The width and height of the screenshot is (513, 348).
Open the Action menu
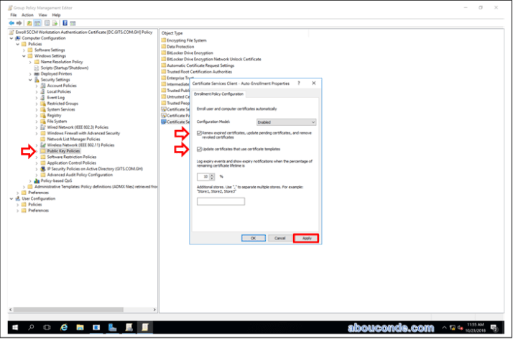(27, 14)
